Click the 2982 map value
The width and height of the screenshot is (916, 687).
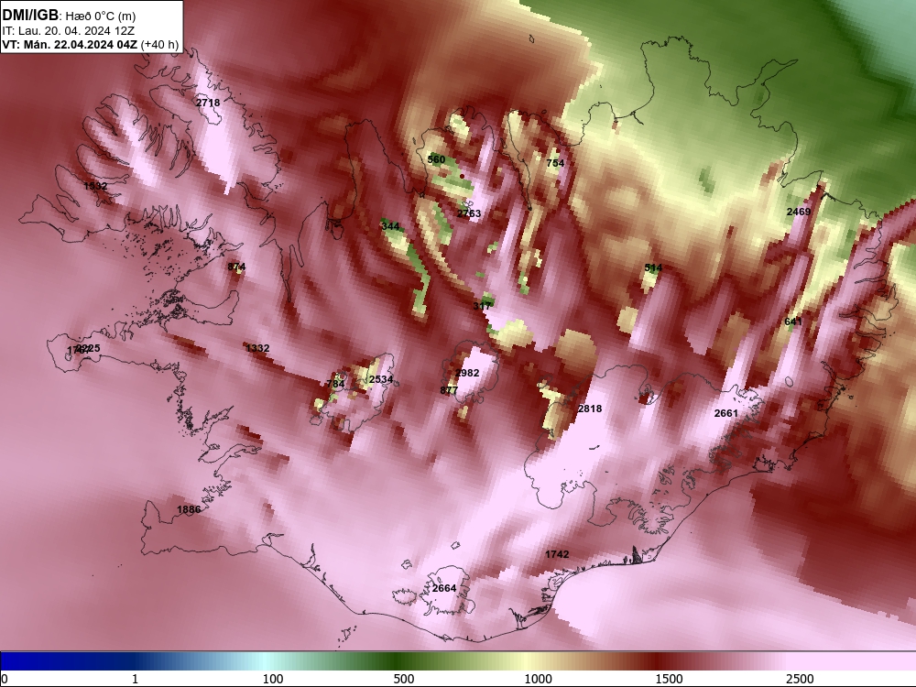tap(467, 373)
